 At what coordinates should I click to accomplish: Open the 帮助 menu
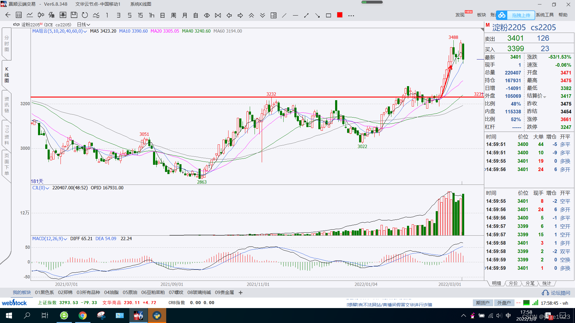pyautogui.click(x=563, y=15)
